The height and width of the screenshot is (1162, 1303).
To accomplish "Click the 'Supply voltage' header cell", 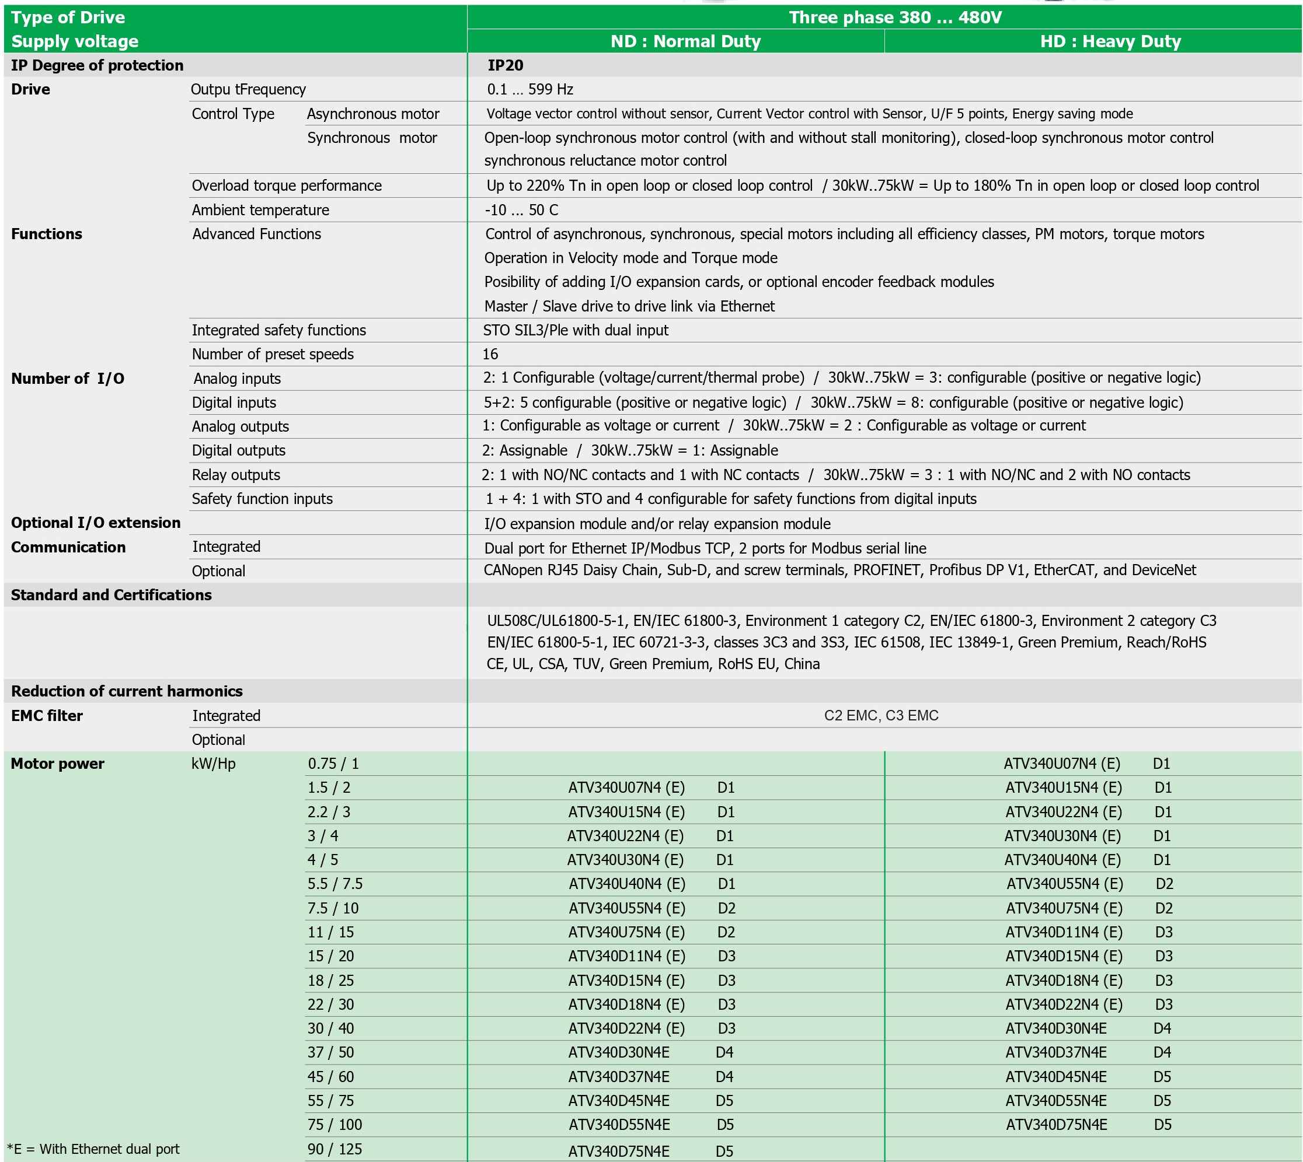I will pyautogui.click(x=75, y=41).
